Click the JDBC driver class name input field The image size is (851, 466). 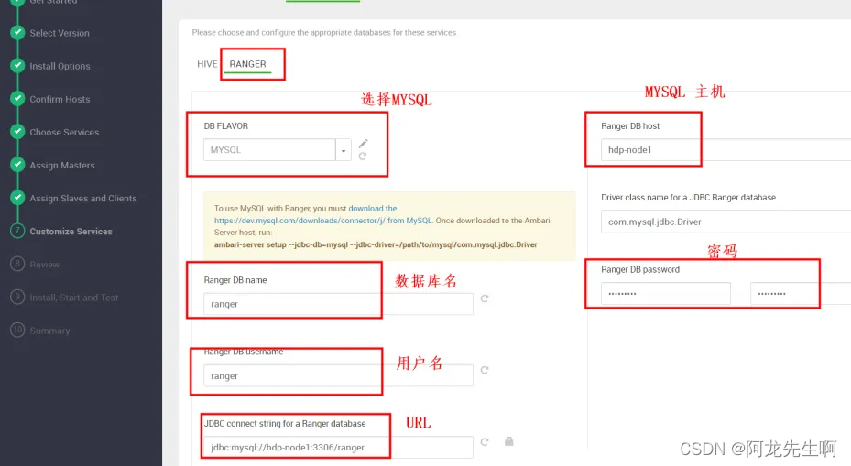click(x=726, y=222)
